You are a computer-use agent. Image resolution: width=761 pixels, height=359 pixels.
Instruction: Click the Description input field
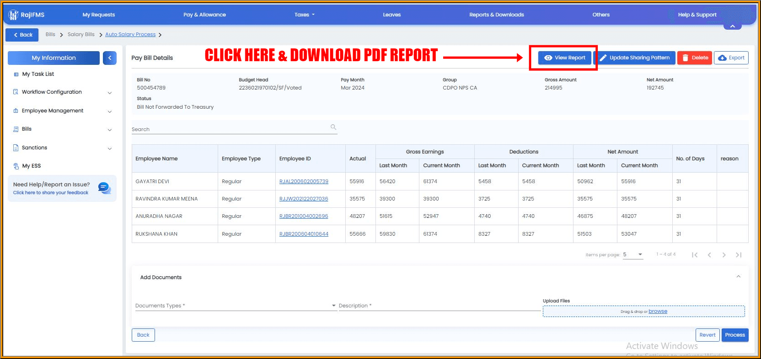[439, 306]
